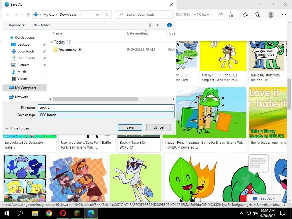Viewport: 292px width, 219px height.
Task: Click Search Downloads box
Action: click(144, 15)
